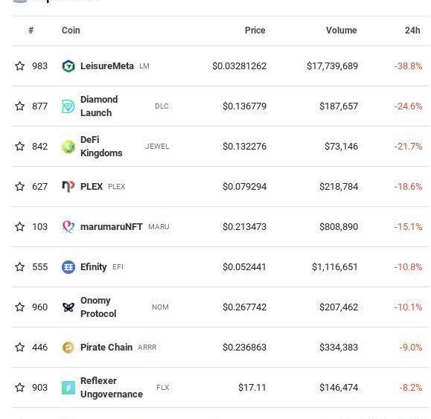This screenshot has height=419, width=431.
Task: Click the Diamond Launch diamond logo icon
Action: click(x=68, y=106)
